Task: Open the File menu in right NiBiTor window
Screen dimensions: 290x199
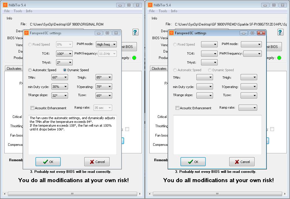Action: [152, 11]
